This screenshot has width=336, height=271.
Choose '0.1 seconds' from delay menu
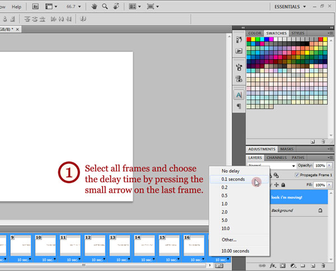tap(233, 179)
